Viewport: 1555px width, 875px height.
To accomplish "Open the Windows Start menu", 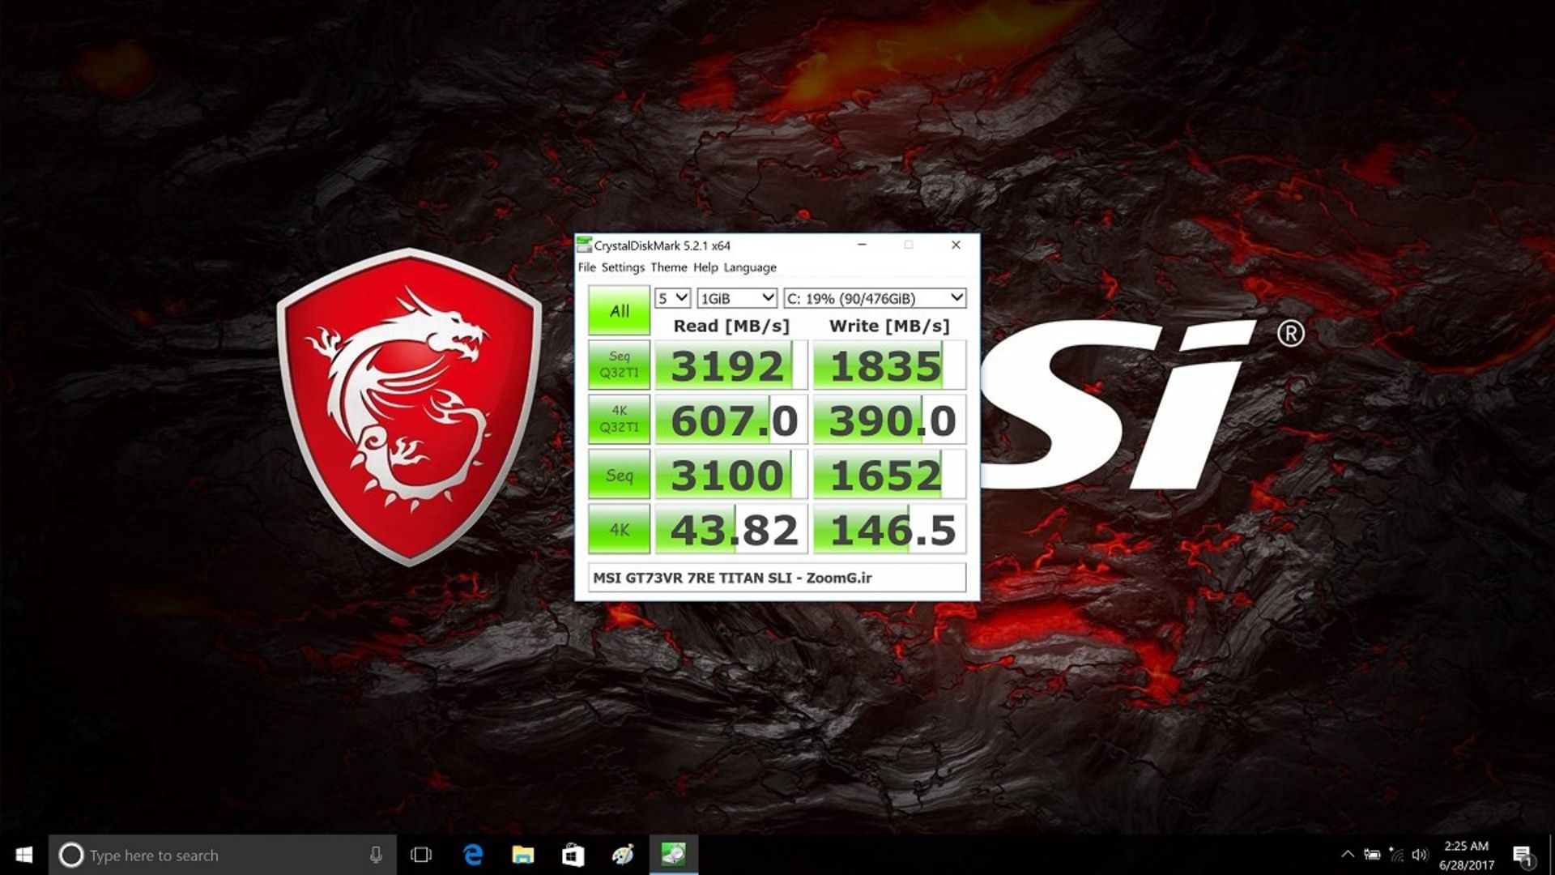I will click(24, 855).
